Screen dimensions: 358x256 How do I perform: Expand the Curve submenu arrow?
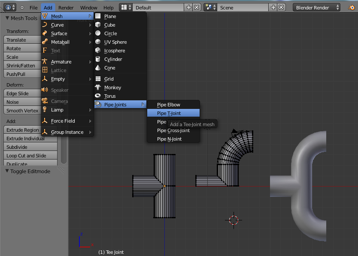pos(90,24)
